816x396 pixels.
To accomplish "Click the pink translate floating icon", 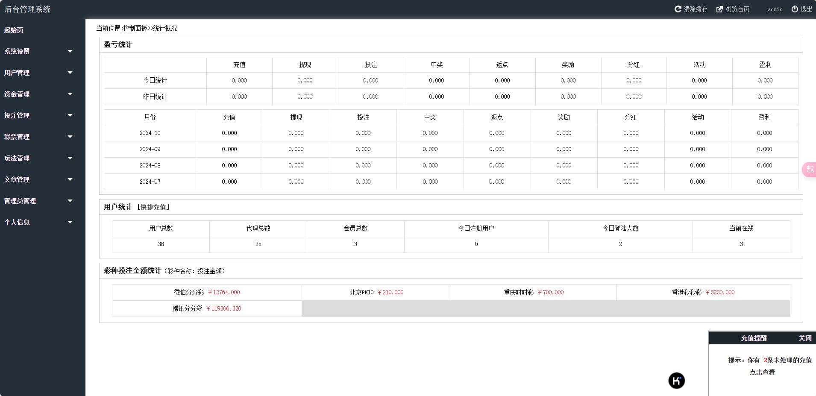I will 810,170.
